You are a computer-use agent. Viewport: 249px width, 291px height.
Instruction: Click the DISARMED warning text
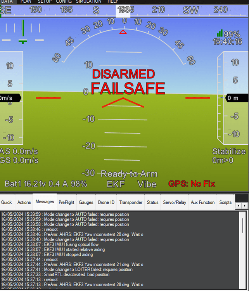pyautogui.click(x=123, y=74)
